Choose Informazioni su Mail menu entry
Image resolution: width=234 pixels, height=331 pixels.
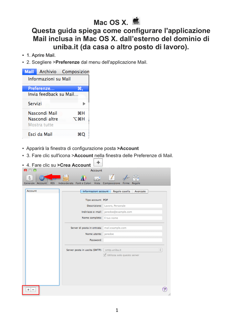coord(56,79)
